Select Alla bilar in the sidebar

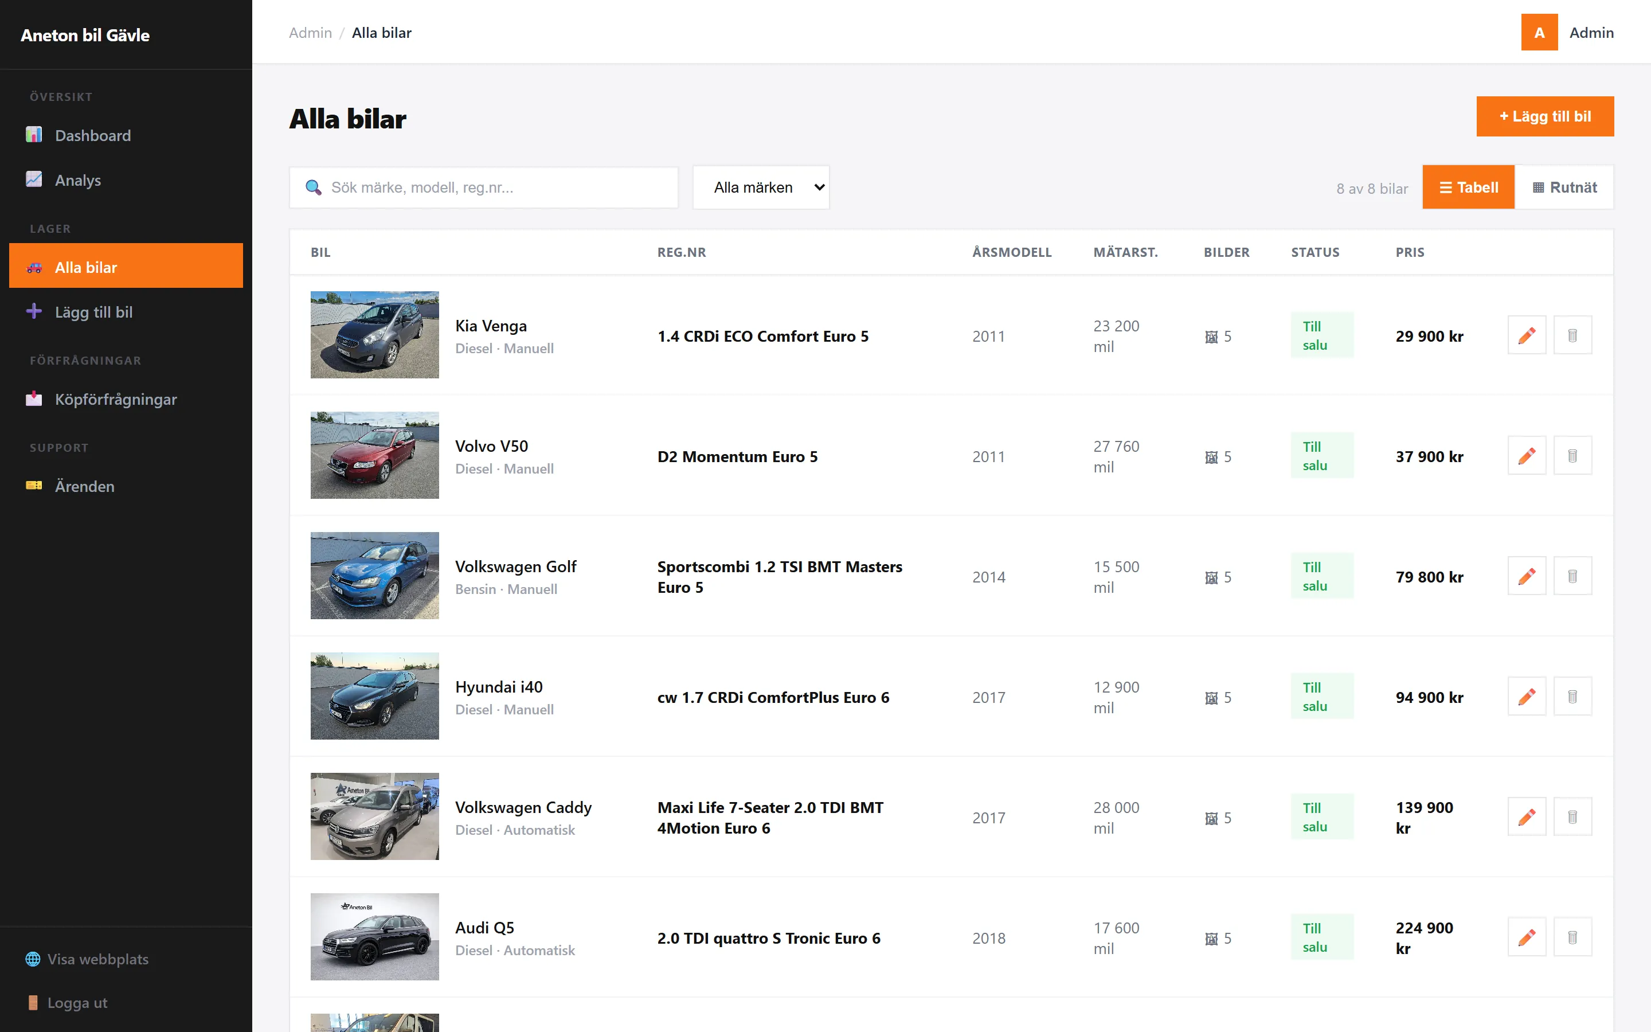[x=126, y=267]
